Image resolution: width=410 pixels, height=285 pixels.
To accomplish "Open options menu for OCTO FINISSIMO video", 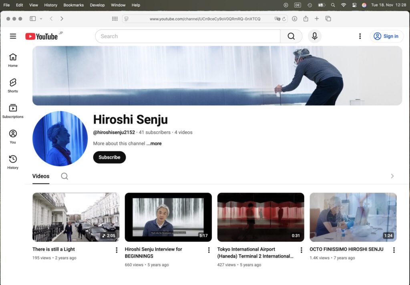I will 394,250.
